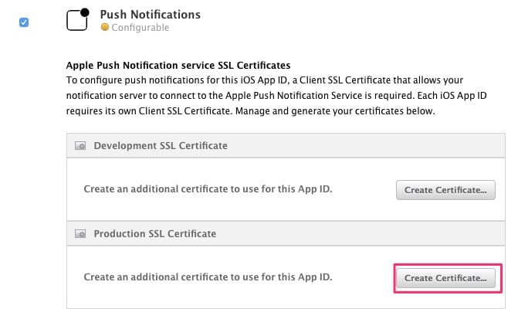Toggle the Push Notifications checkbox
Viewport: 518px width, 319px height.
24,22
